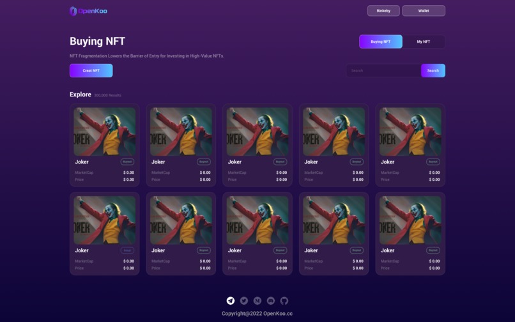Open the Medium icon link in the footer
The width and height of the screenshot is (515, 322).
(x=257, y=301)
